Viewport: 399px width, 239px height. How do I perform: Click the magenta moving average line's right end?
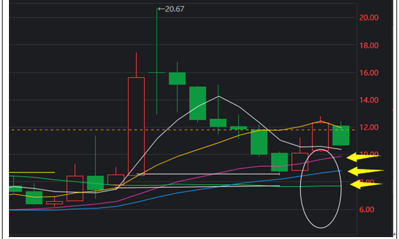[340, 156]
